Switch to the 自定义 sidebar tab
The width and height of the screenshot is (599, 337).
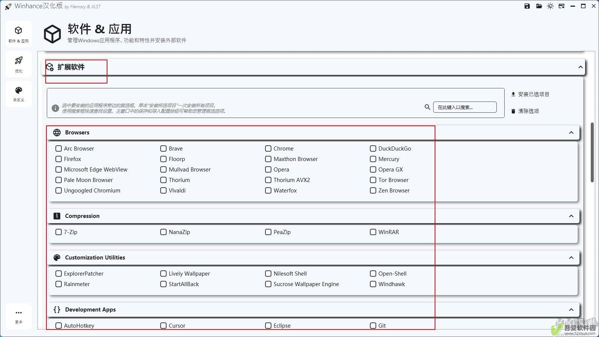[19, 94]
